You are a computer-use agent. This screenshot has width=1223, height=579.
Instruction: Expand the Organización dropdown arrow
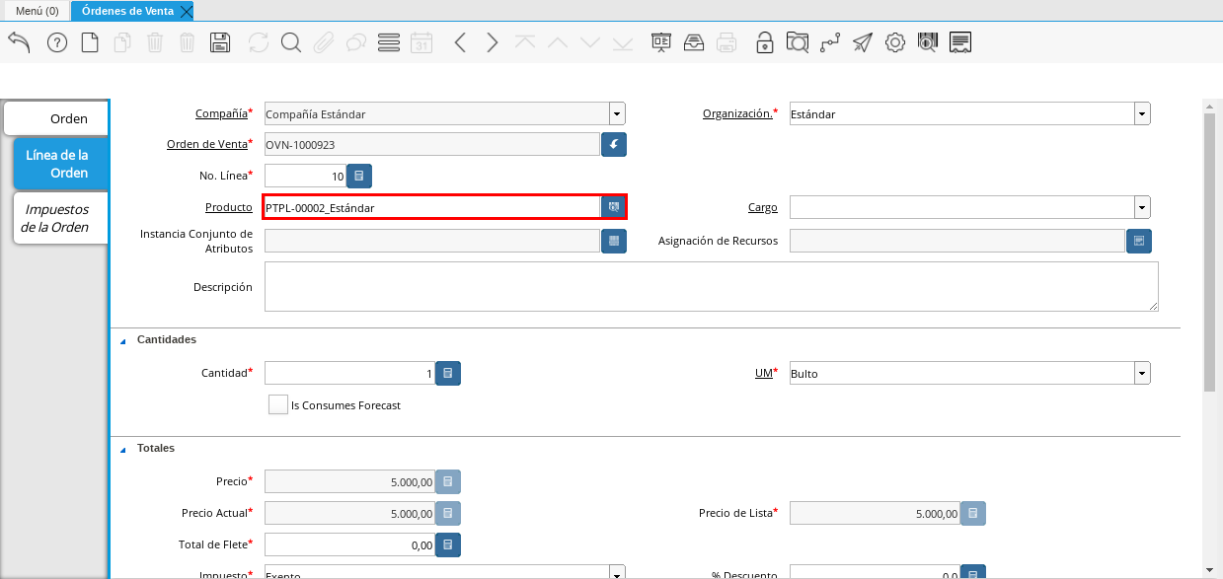[x=1142, y=113]
